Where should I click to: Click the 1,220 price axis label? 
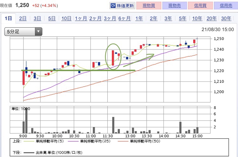coord(219,71)
